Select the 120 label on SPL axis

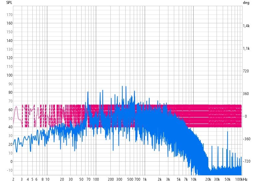9,58
